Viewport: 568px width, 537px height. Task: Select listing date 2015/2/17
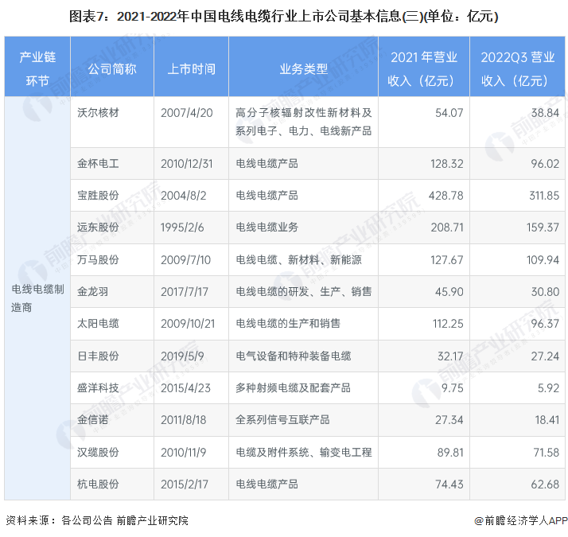click(x=185, y=484)
